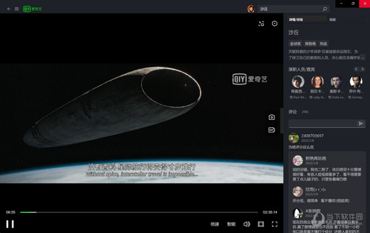The height and width of the screenshot is (233, 370).
Task: Click the 金球奖 tag
Action: coord(295,44)
